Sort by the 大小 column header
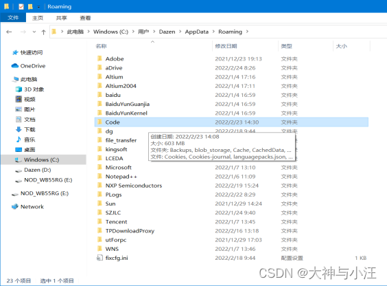Viewport: 387px width, 286px height. click(341, 46)
